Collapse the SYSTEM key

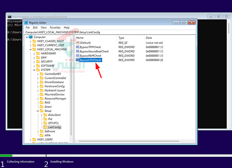[x=34, y=70]
